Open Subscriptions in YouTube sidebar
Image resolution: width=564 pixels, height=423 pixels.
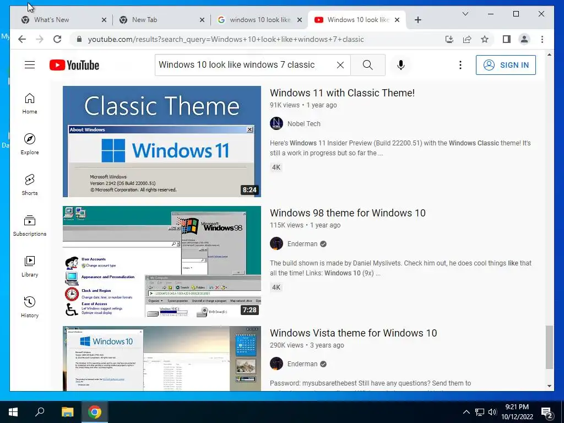[30, 226]
